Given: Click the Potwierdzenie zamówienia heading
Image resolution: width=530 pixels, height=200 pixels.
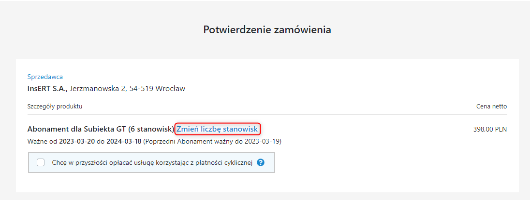Looking at the screenshot, I should 267,29.
